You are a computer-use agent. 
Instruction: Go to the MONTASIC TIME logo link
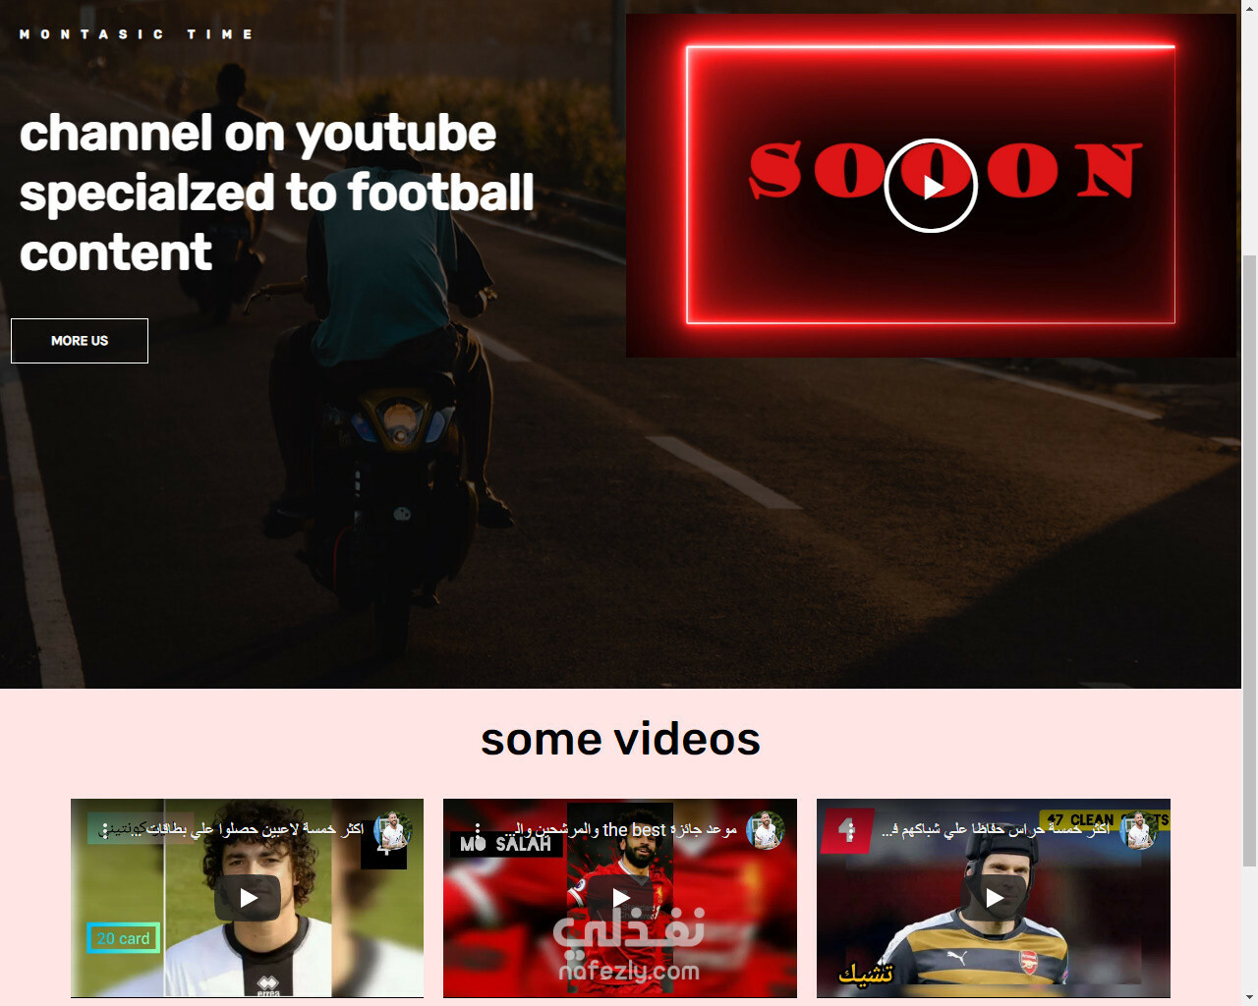[137, 34]
